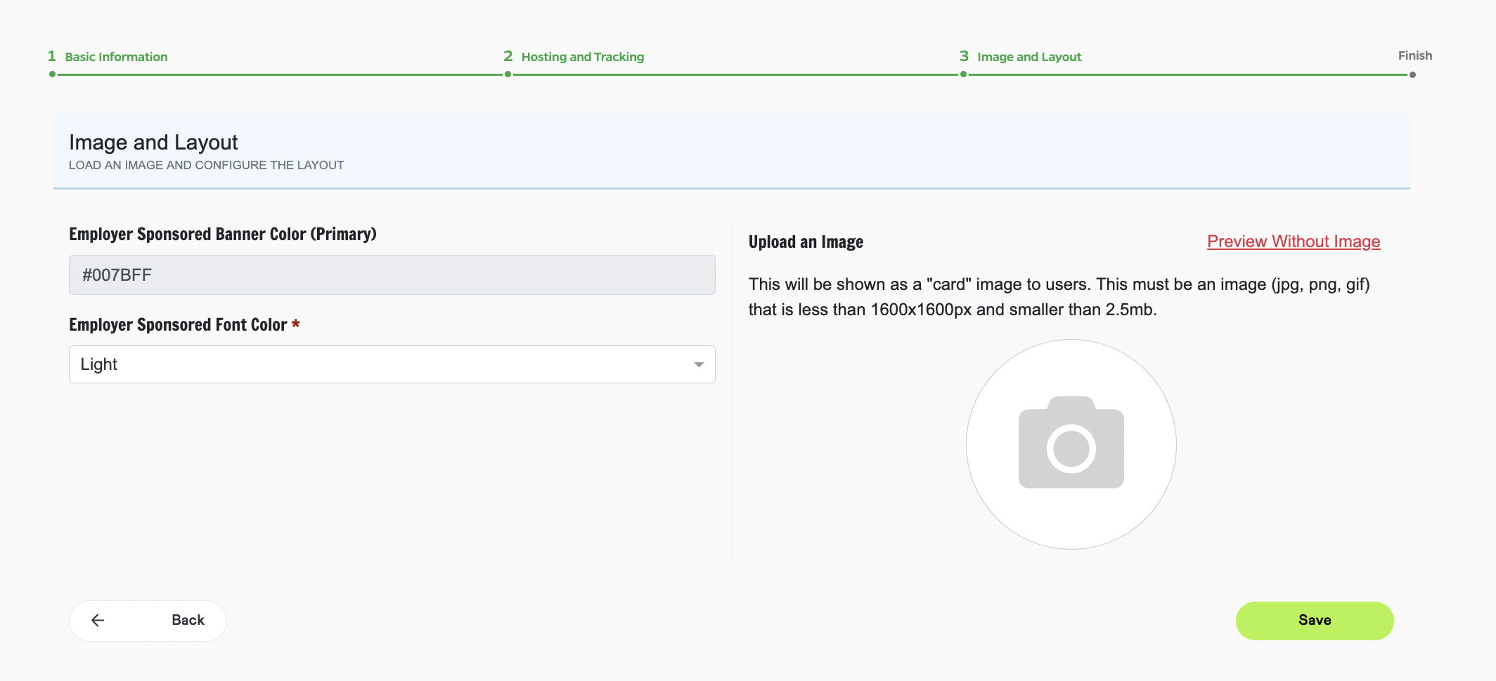Switch to the Basic Information step
The height and width of the screenshot is (681, 1496).
(x=115, y=56)
